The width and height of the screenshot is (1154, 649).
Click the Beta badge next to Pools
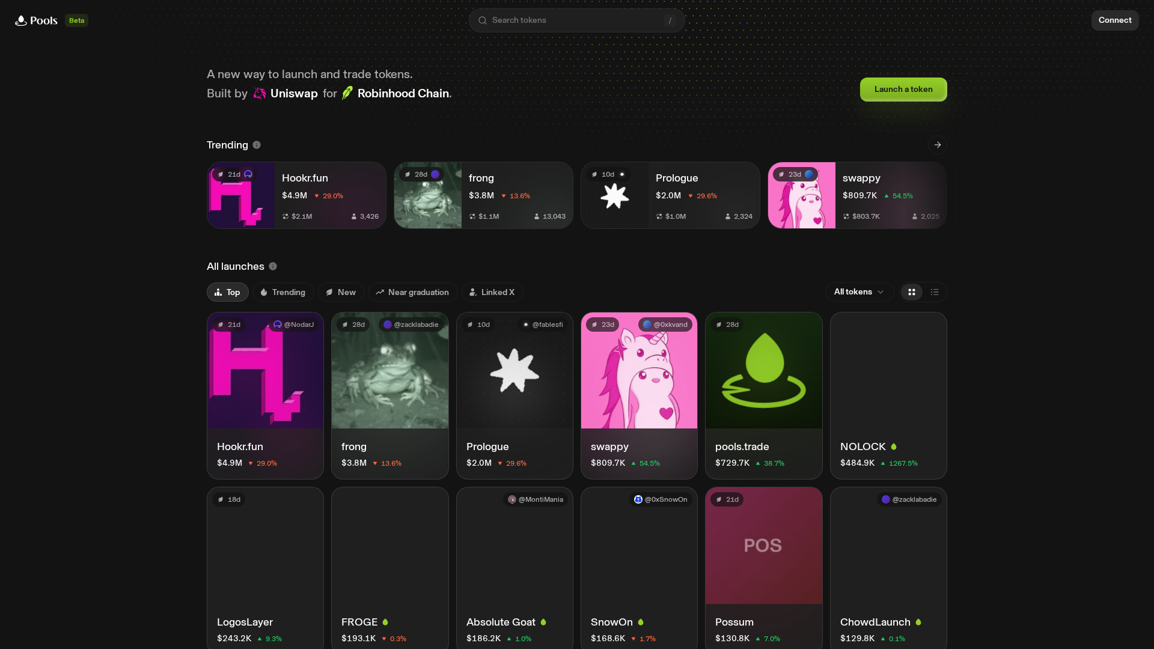tap(76, 20)
